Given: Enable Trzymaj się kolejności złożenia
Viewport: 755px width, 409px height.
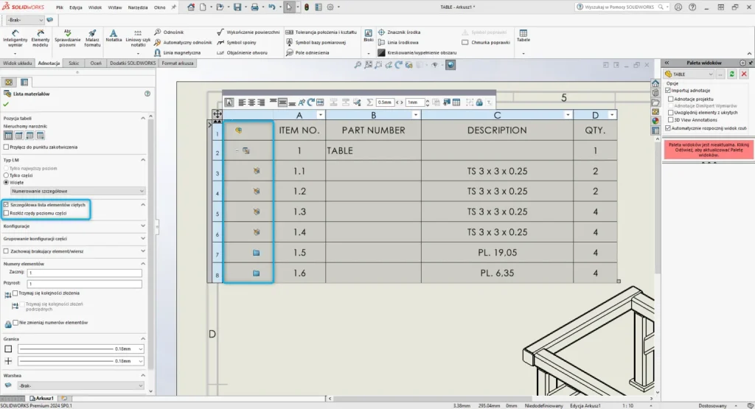Looking at the screenshot, I should click(x=15, y=293).
